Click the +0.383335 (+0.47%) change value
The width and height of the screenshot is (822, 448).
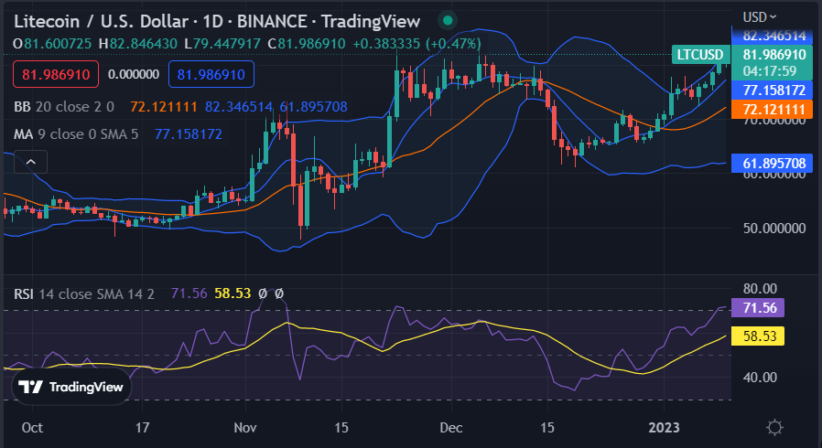point(416,44)
